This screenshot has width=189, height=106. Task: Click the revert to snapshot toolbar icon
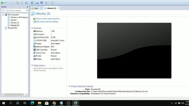22,3
